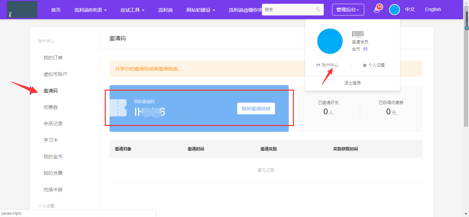Click the site logo at top left
This screenshot has width=469, height=217.
22,10
